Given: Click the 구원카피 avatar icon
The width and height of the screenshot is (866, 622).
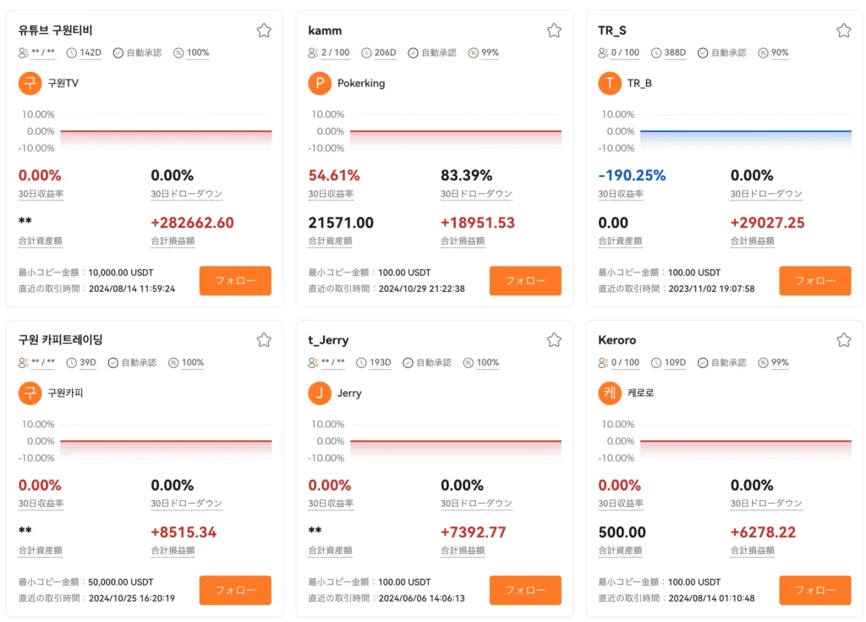Looking at the screenshot, I should pos(30,394).
